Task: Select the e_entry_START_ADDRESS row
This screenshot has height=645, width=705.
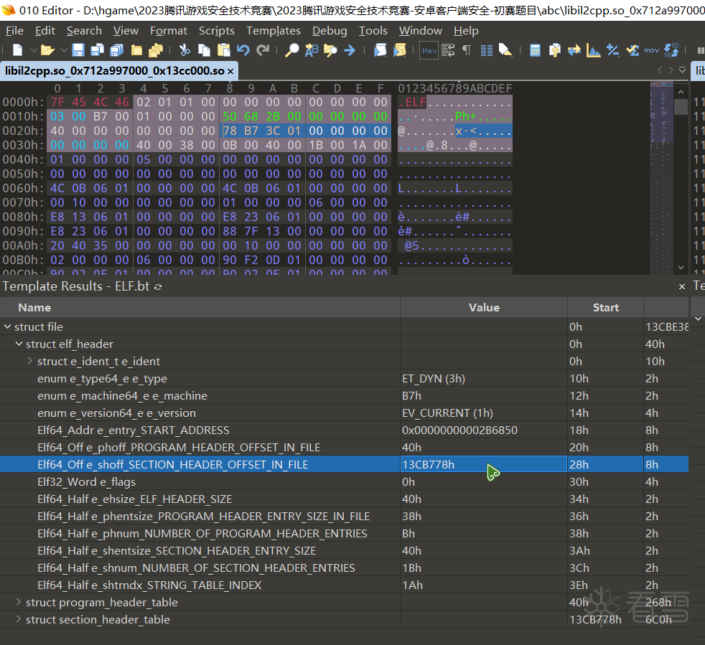Action: point(134,430)
